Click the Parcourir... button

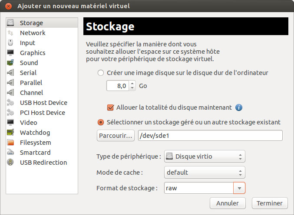[116, 136]
